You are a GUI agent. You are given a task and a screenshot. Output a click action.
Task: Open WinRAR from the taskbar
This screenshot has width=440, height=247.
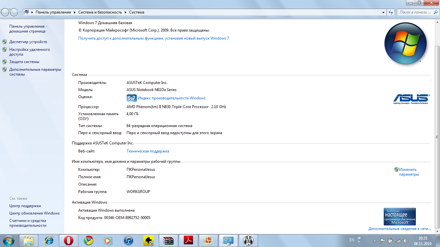point(168,240)
